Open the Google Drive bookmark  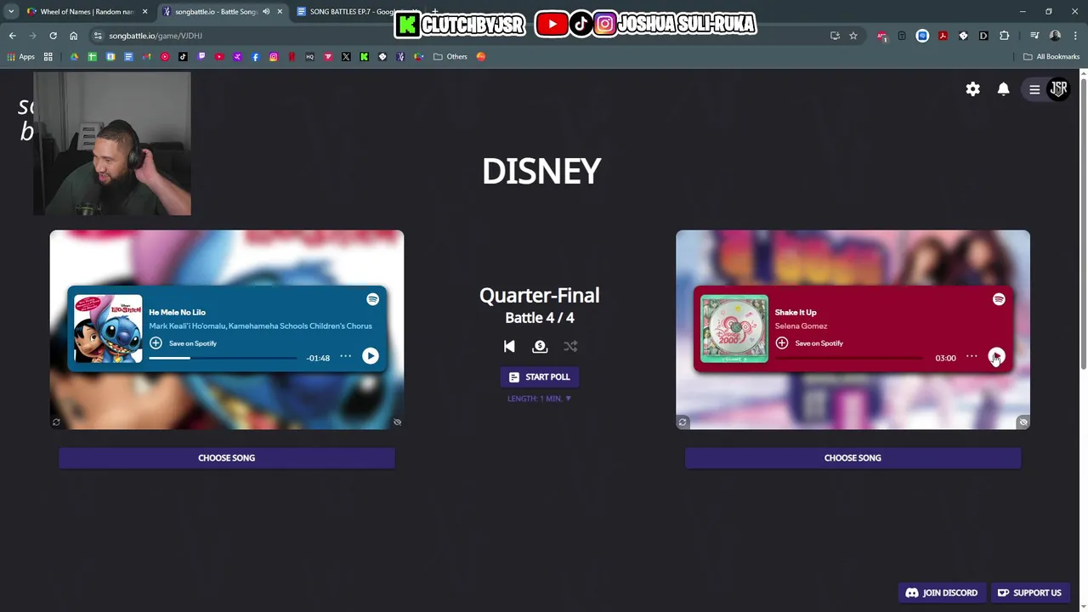pos(74,57)
